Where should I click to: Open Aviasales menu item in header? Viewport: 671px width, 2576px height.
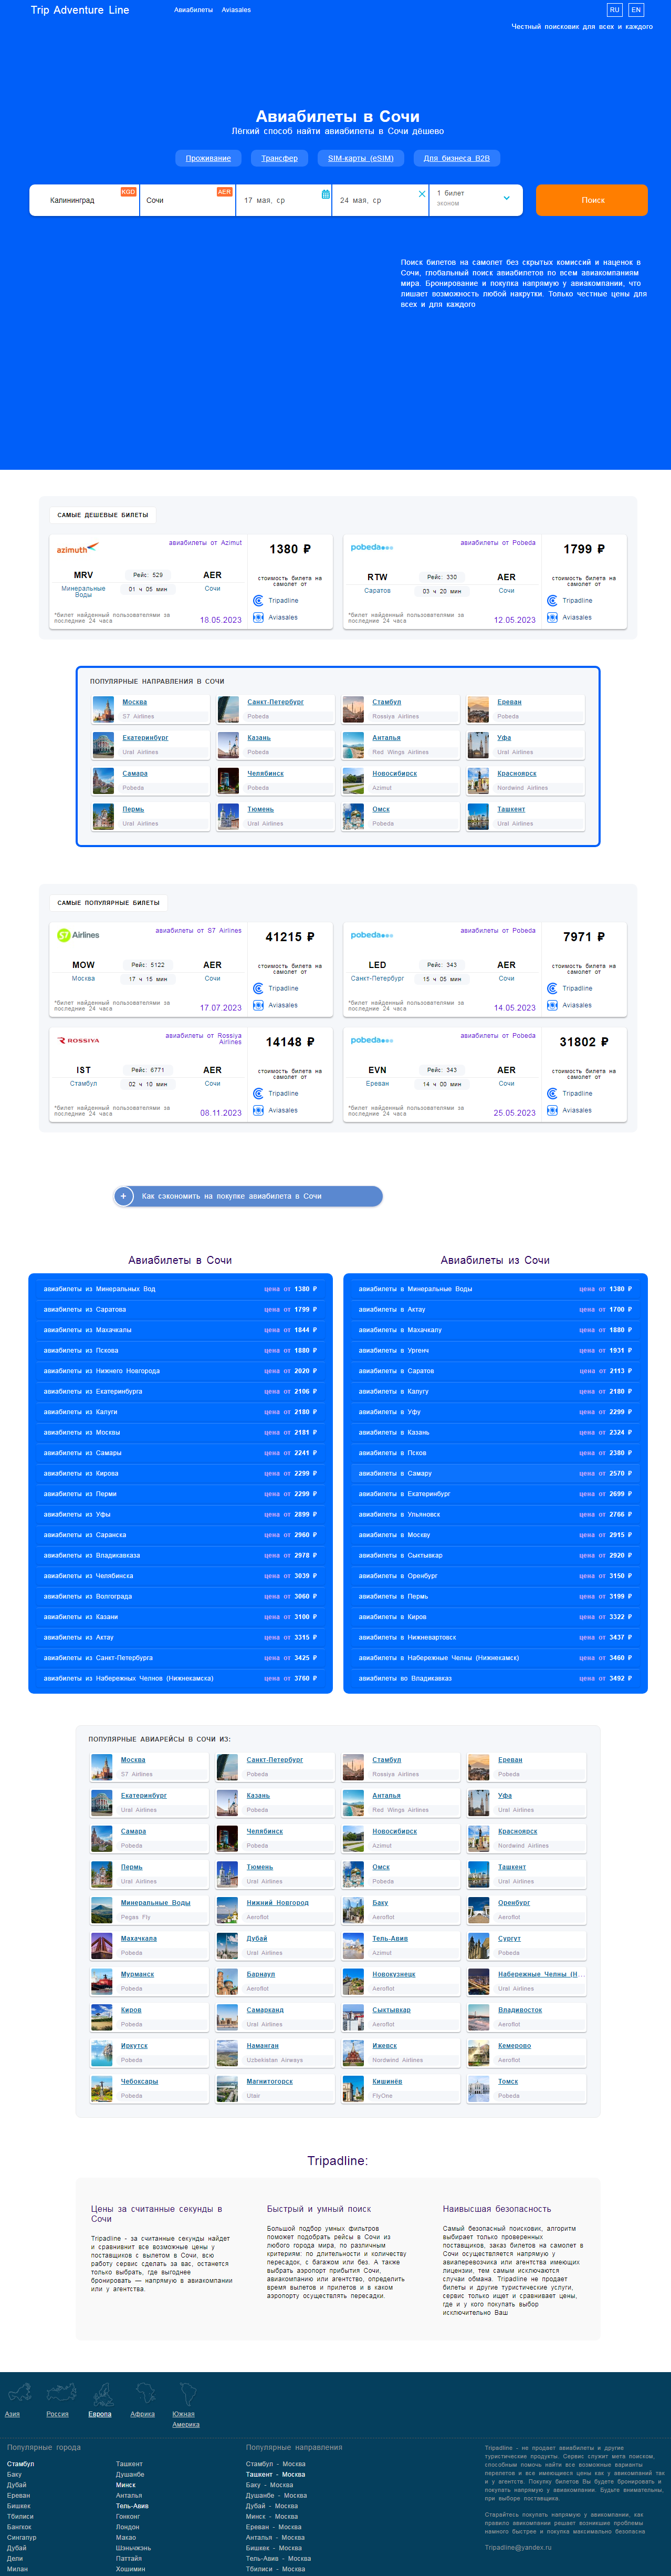(x=236, y=10)
